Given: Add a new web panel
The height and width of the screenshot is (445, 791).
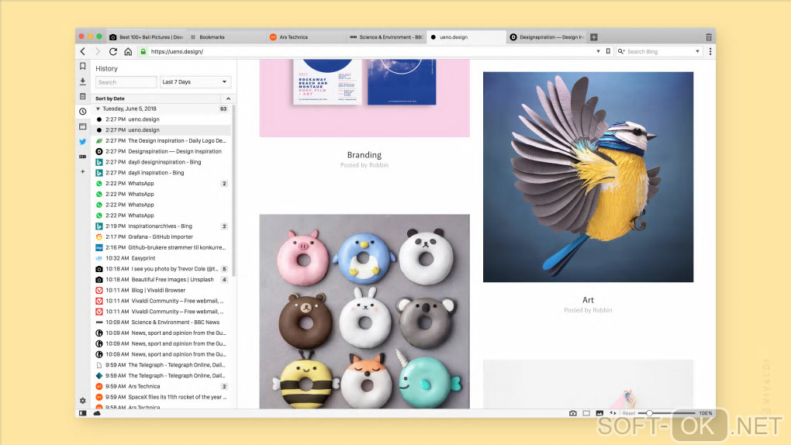Looking at the screenshot, I should (x=83, y=171).
